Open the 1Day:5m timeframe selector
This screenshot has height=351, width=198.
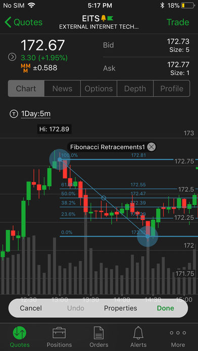pos(36,114)
